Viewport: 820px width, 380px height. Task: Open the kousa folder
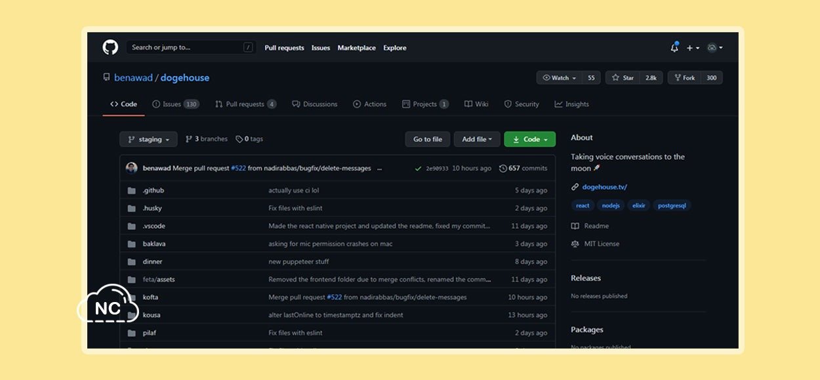(152, 315)
